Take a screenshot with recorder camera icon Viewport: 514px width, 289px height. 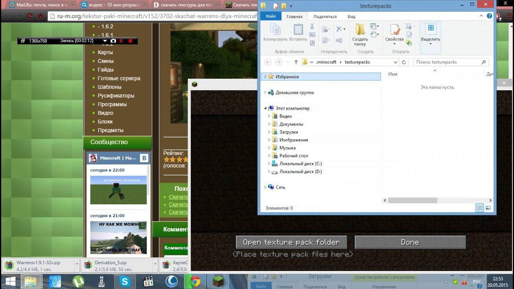[x=113, y=41]
